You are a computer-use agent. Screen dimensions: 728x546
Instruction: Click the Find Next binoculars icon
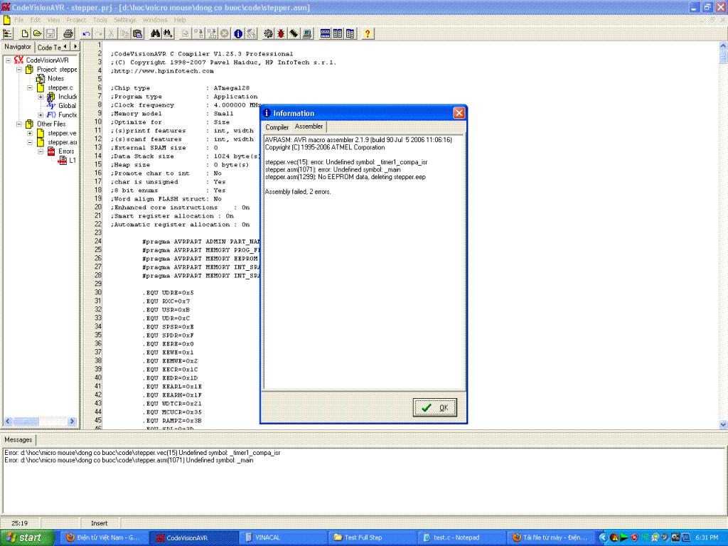click(168, 33)
